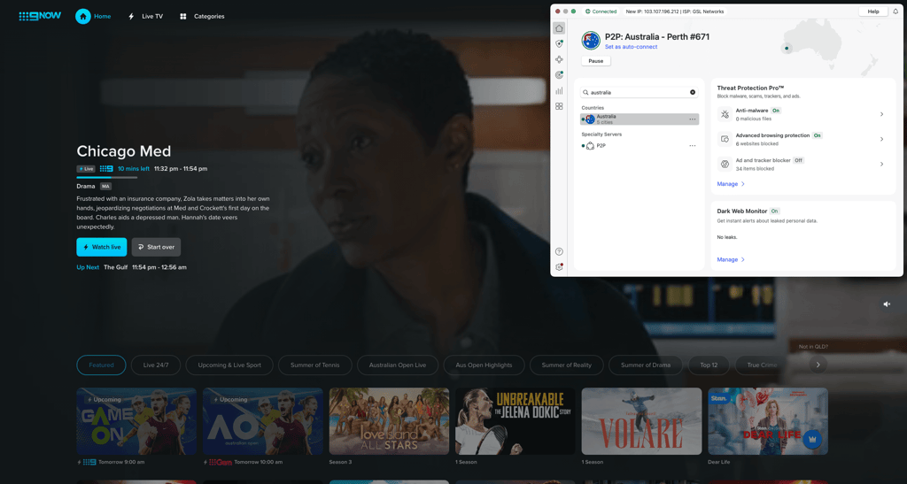Click the magnifier icon in server search
This screenshot has height=484, width=907.
pyautogui.click(x=585, y=92)
